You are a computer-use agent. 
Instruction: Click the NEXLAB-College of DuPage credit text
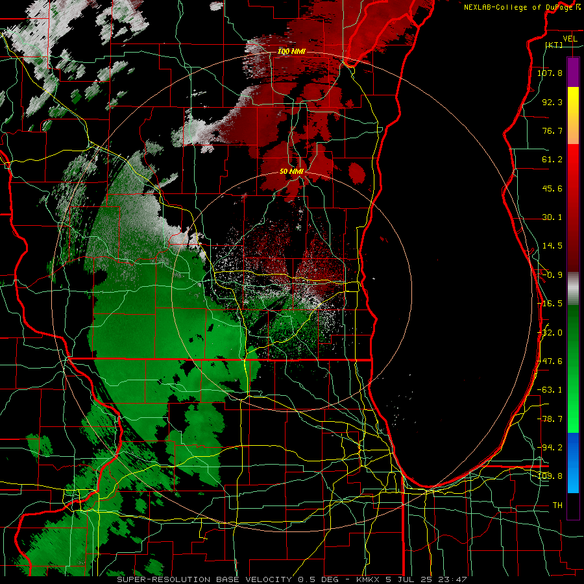tap(518, 7)
